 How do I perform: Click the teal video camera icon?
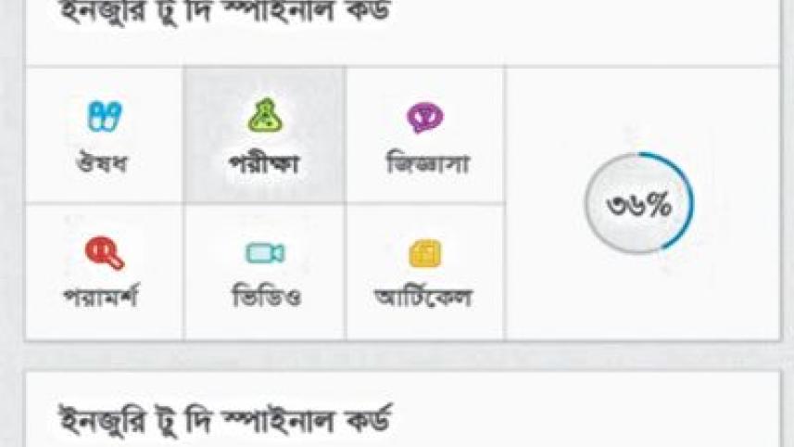pyautogui.click(x=265, y=253)
